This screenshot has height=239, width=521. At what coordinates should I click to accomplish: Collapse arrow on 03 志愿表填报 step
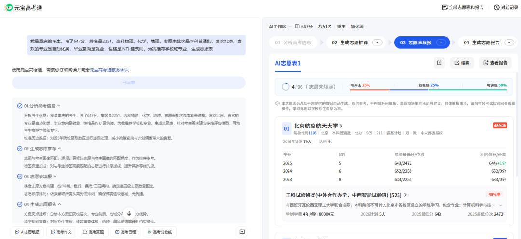440,42
